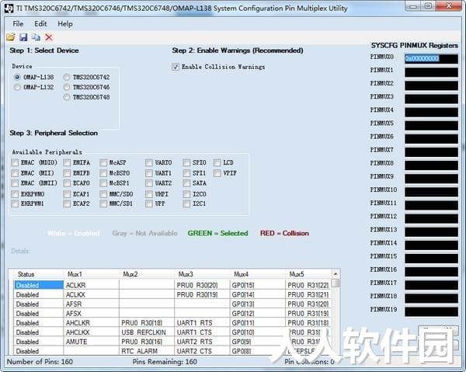Enable the EHRPWM1 peripheral checkbox
The image size is (466, 372).
(15, 203)
